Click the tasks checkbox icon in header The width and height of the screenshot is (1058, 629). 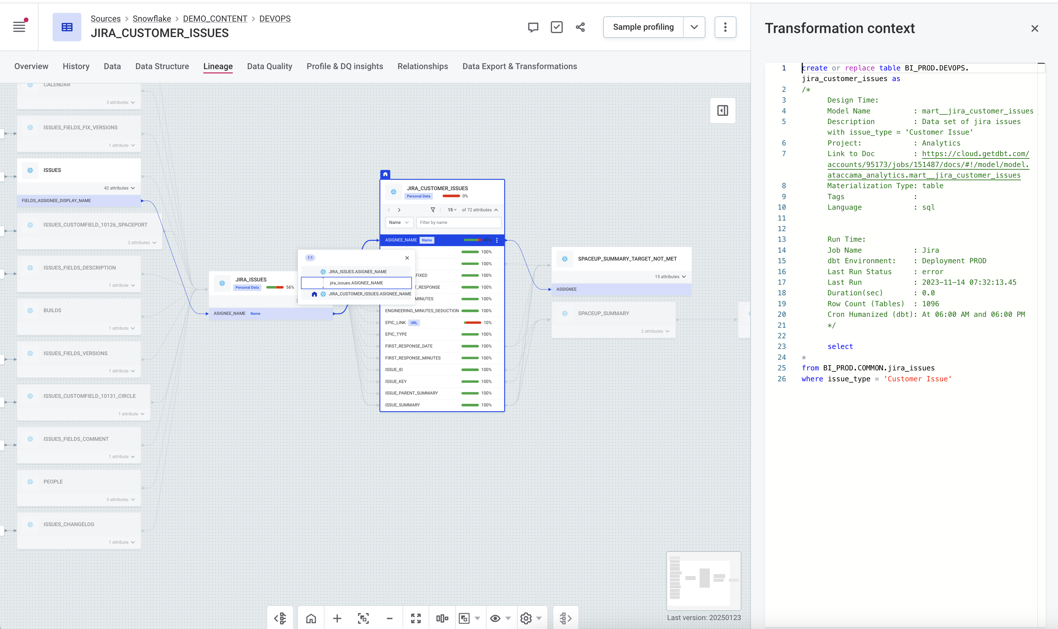556,27
